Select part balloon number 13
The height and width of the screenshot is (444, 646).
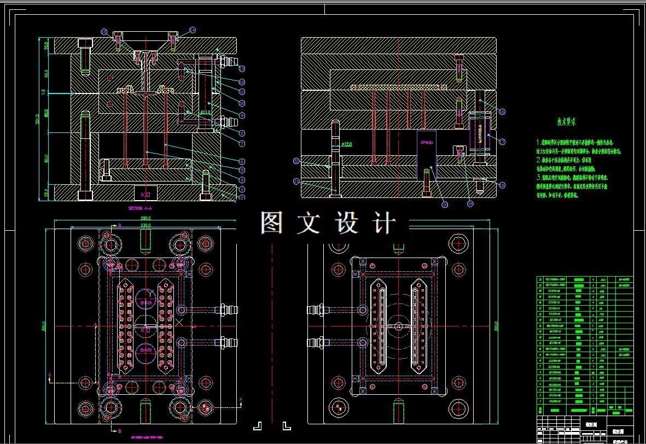pos(242,69)
